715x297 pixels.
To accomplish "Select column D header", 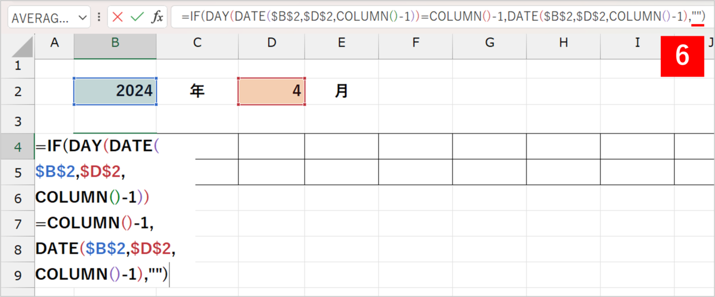I will coord(272,43).
